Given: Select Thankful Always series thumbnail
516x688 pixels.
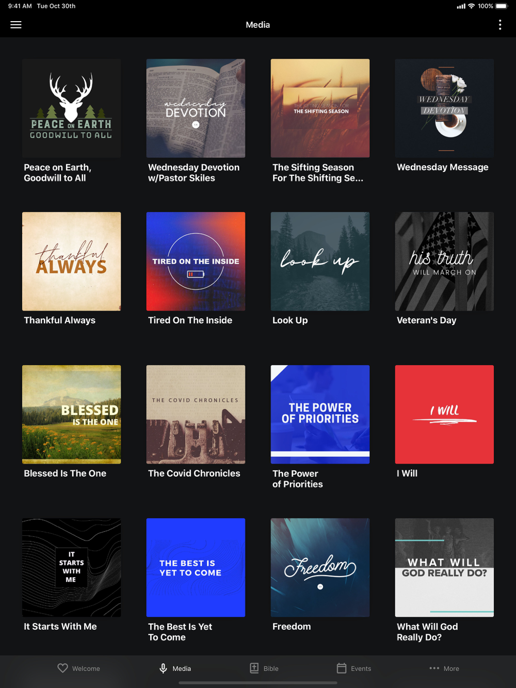Looking at the screenshot, I should tap(72, 261).
